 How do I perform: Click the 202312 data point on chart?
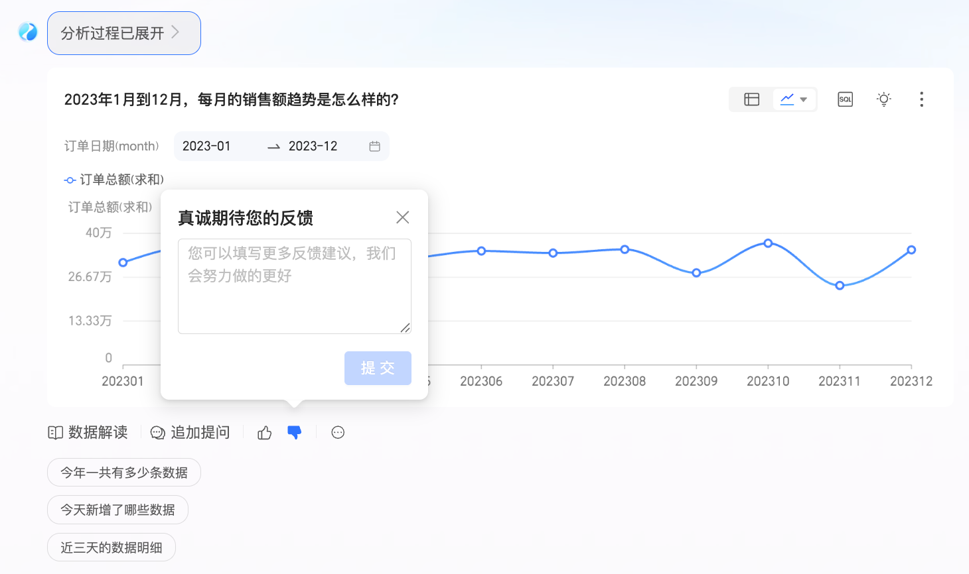pyautogui.click(x=911, y=250)
